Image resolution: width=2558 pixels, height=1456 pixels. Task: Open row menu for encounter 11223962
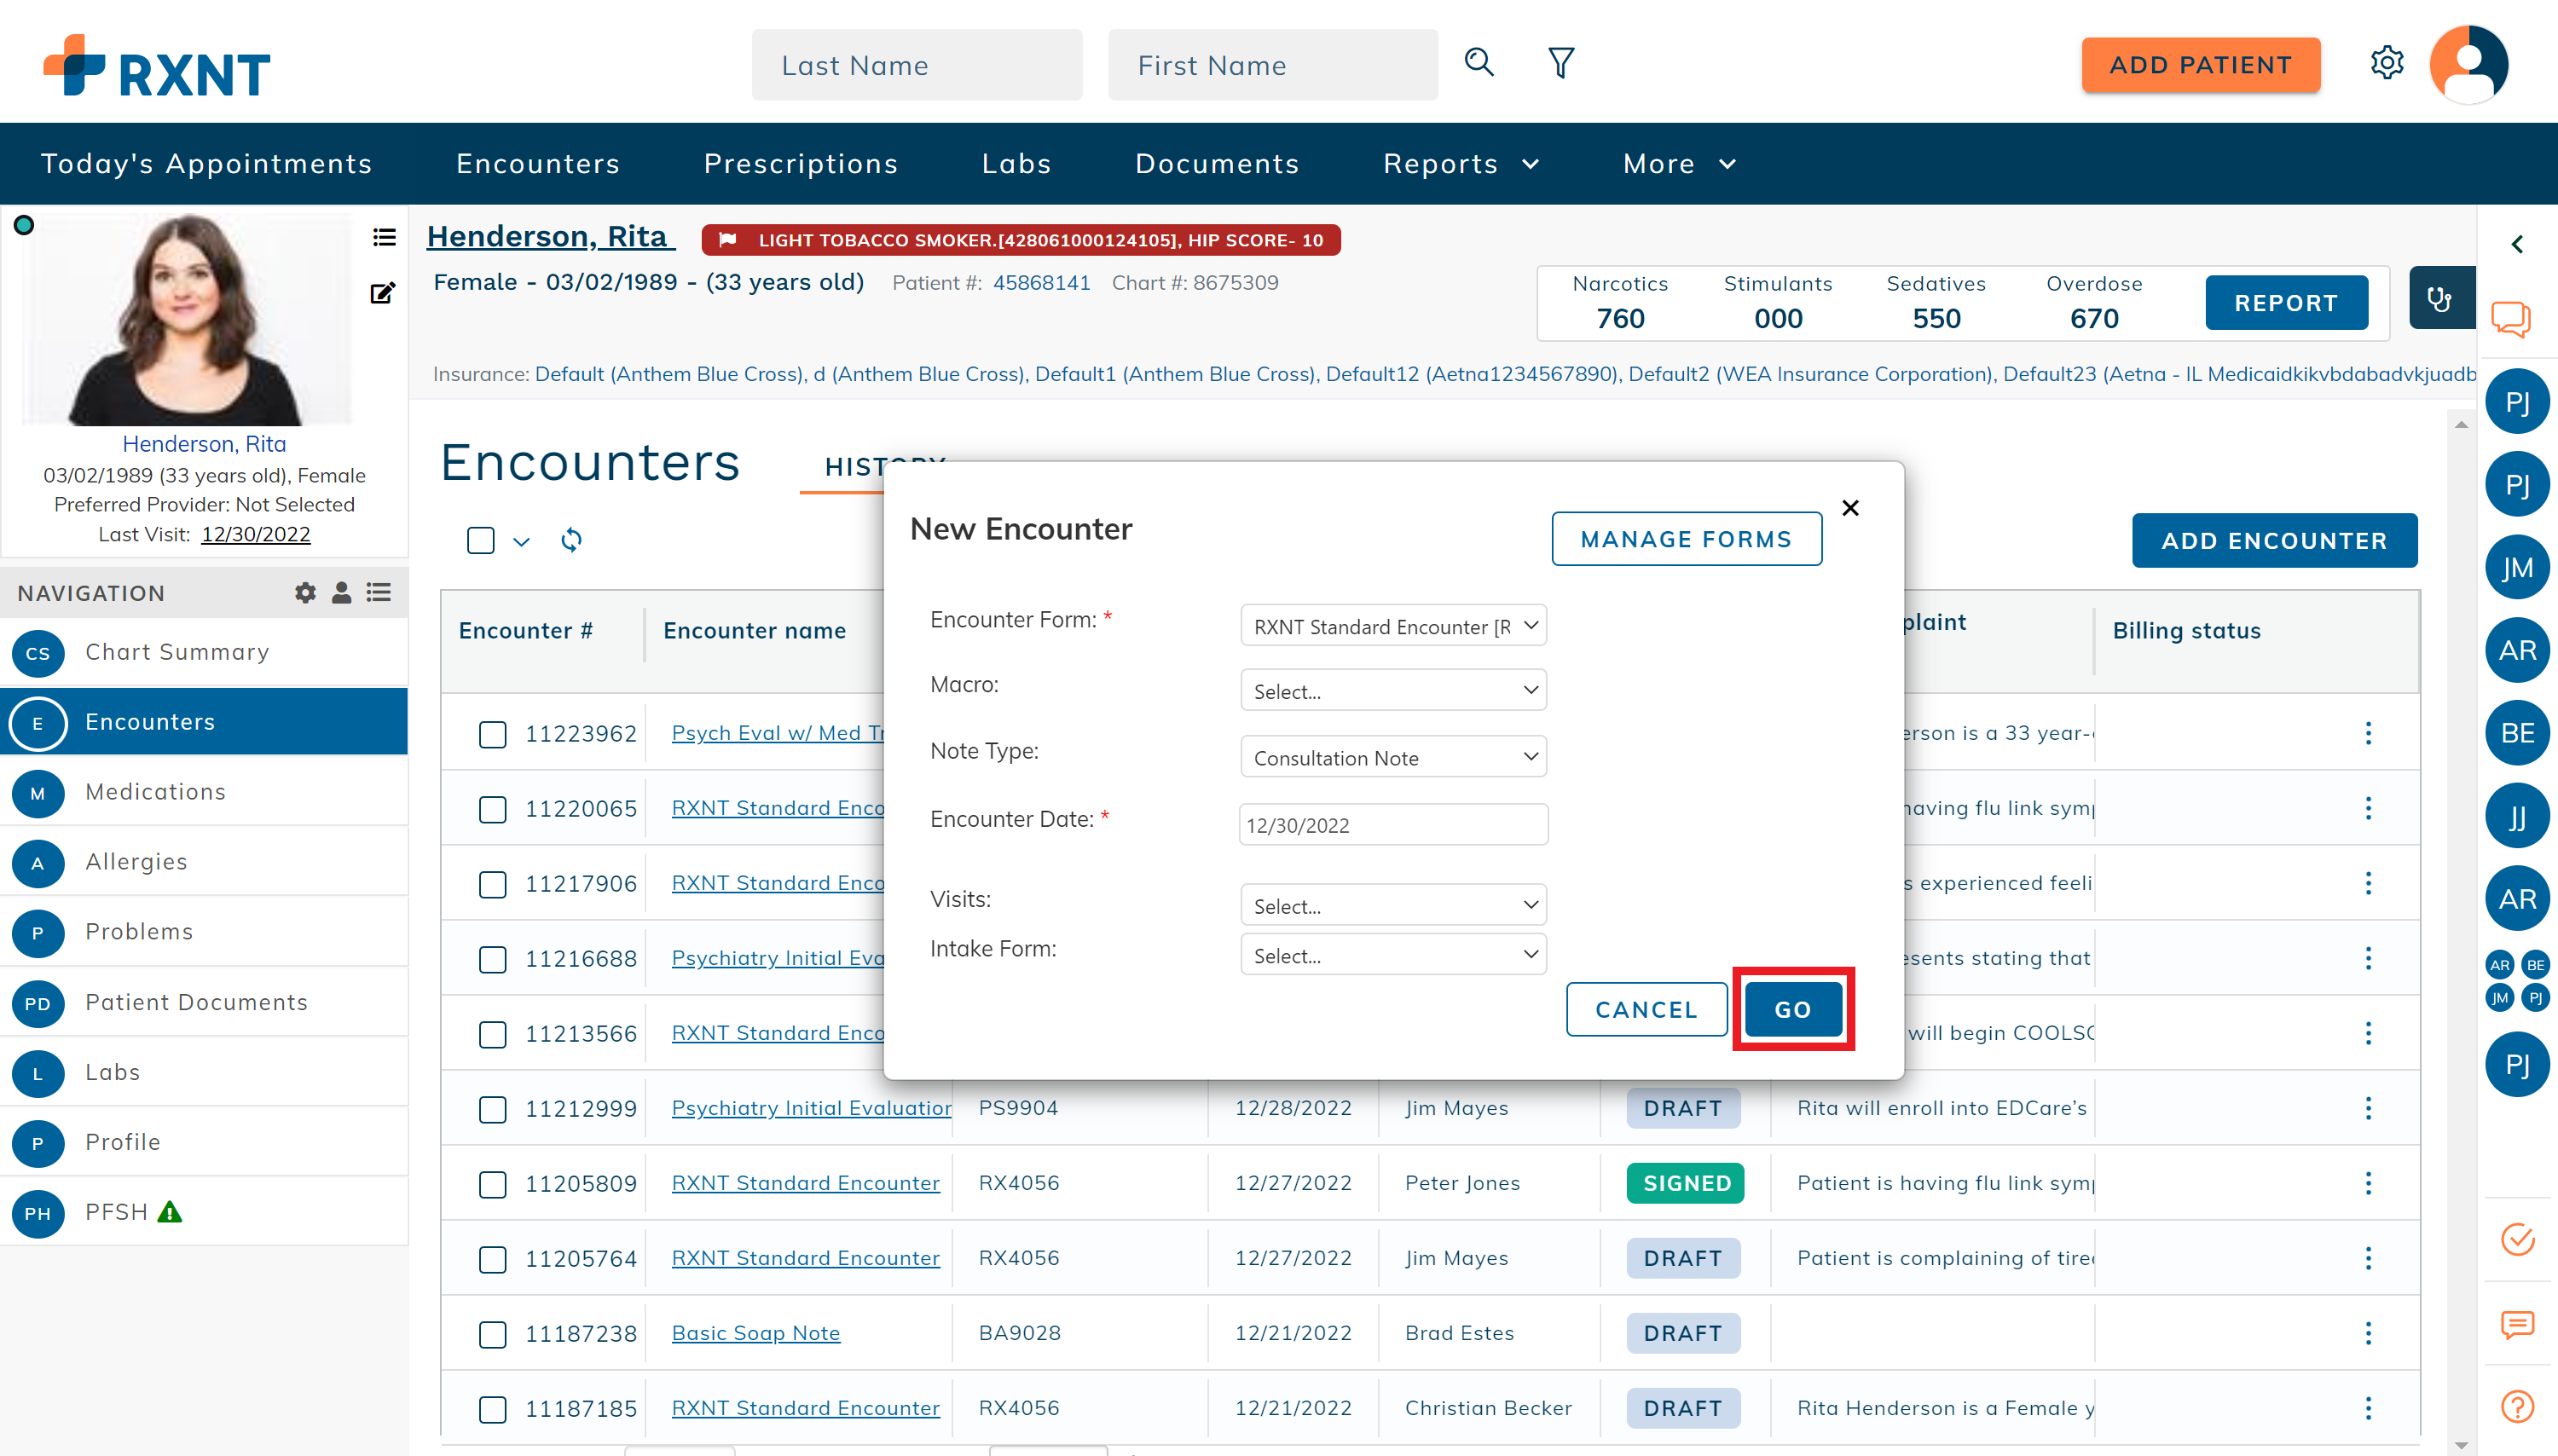tap(2368, 733)
